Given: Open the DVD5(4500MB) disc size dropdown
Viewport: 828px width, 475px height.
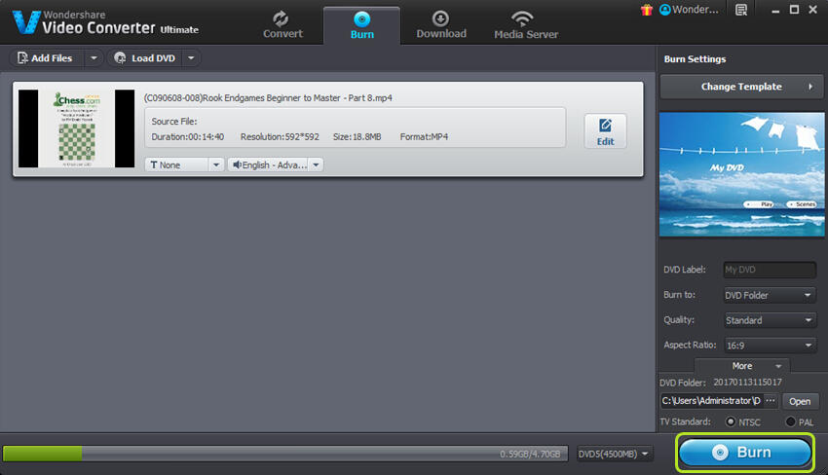Looking at the screenshot, I should pyautogui.click(x=614, y=454).
